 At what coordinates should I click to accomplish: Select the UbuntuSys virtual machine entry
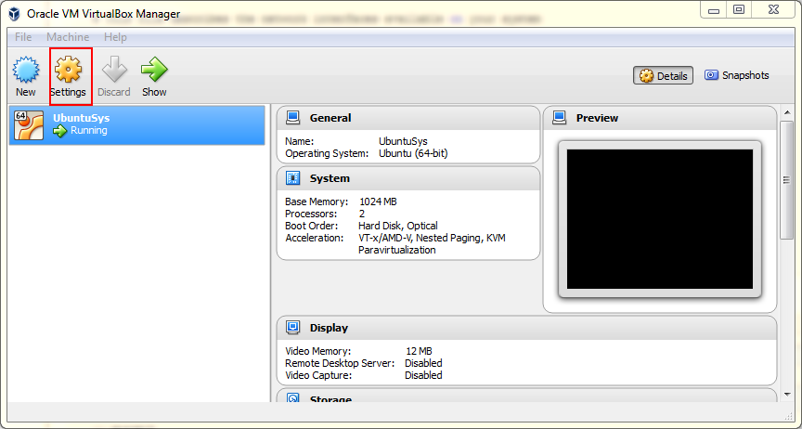click(x=139, y=124)
